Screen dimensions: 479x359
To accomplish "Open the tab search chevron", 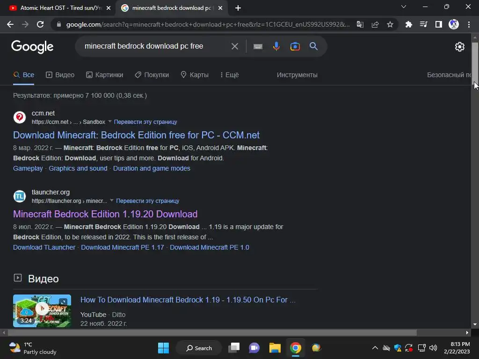I will click(404, 7).
